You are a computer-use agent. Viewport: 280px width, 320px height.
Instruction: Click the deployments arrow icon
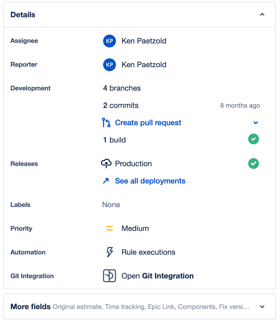click(x=106, y=181)
